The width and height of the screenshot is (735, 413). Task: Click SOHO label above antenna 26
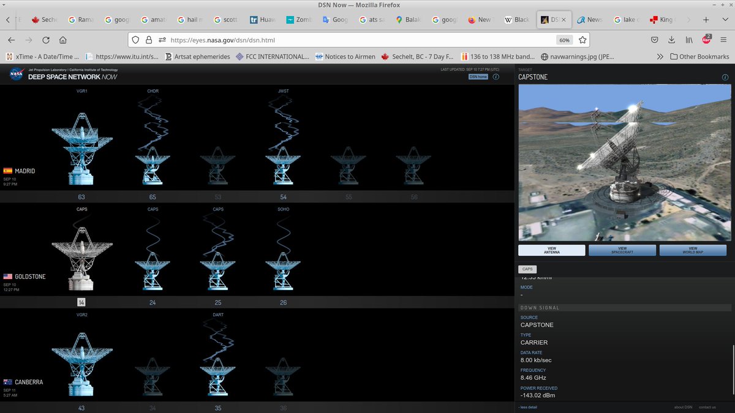click(x=283, y=209)
